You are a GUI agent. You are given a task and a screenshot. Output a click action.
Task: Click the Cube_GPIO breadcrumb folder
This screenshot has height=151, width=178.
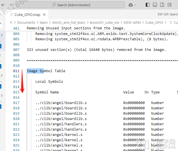click(154, 23)
